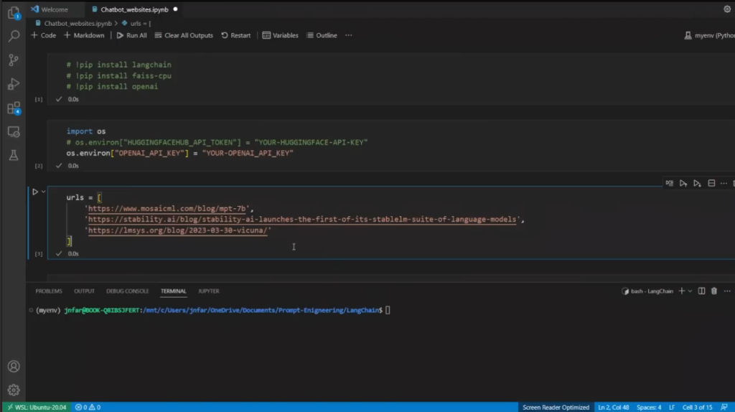Split the current cell using the cell toolbar icon
Image resolution: width=735 pixels, height=412 pixels.
(712, 183)
